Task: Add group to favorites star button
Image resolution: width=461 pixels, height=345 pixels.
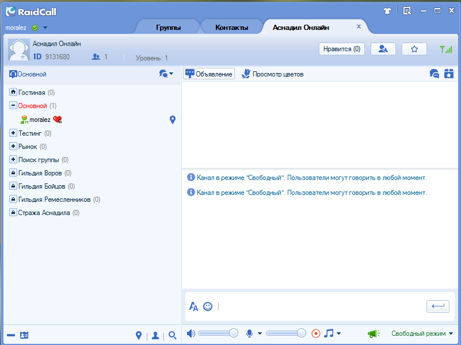Action: [x=414, y=49]
